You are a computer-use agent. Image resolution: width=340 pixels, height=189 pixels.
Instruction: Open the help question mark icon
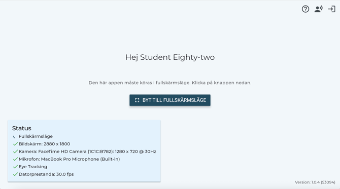[305, 9]
